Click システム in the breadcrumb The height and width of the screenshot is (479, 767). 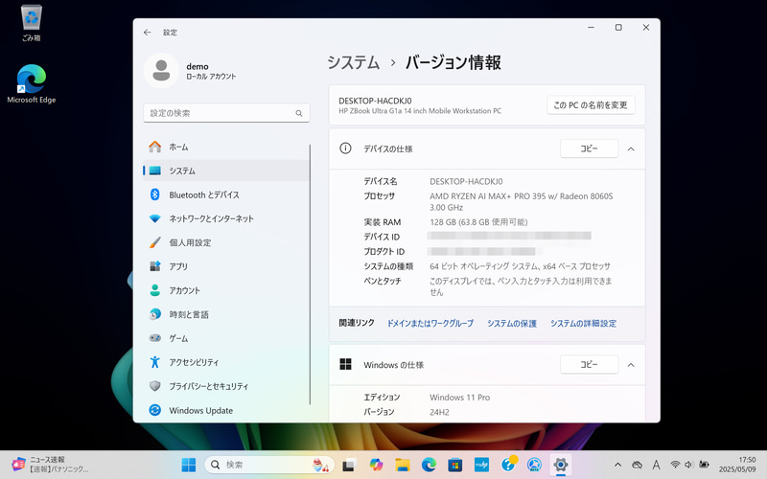click(x=353, y=62)
